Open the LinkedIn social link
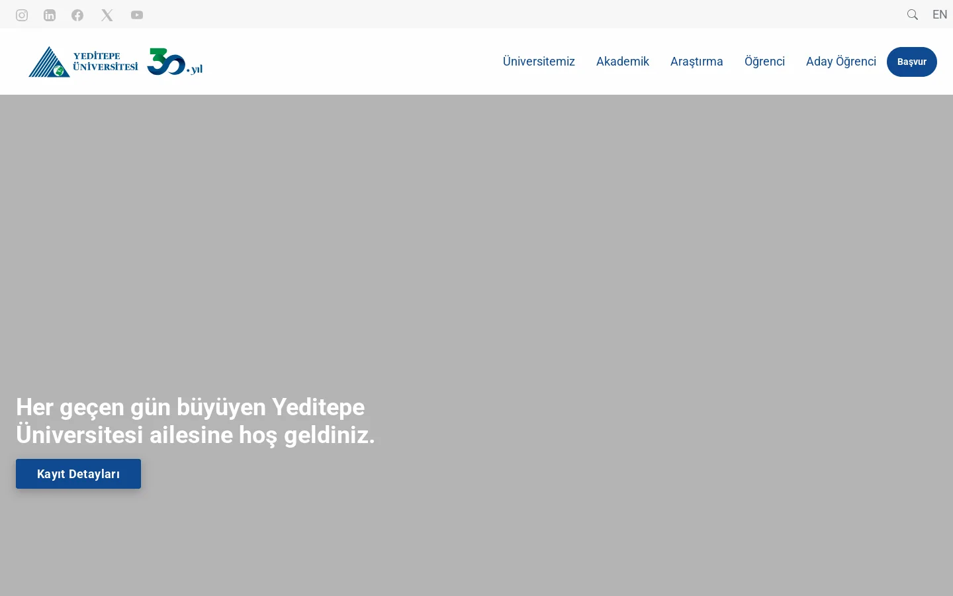Viewport: 953px width, 596px height. pyautogui.click(x=50, y=15)
